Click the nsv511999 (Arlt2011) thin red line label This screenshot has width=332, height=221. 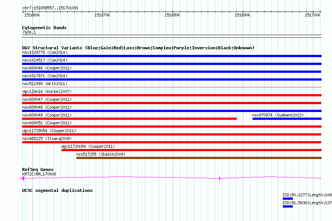tap(45, 84)
